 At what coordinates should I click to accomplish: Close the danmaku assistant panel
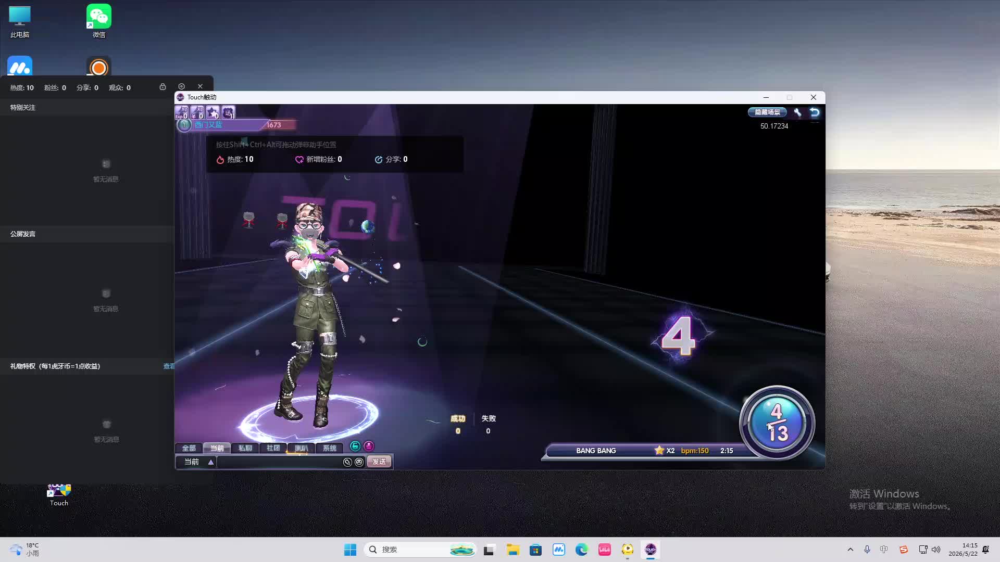click(x=200, y=86)
